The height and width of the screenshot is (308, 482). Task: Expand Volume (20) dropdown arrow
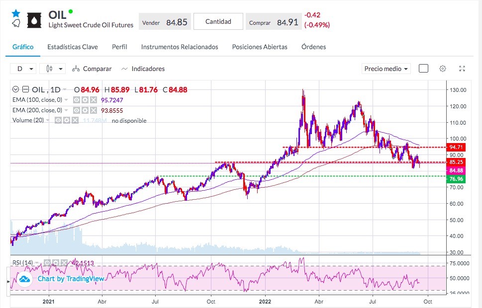click(x=48, y=120)
